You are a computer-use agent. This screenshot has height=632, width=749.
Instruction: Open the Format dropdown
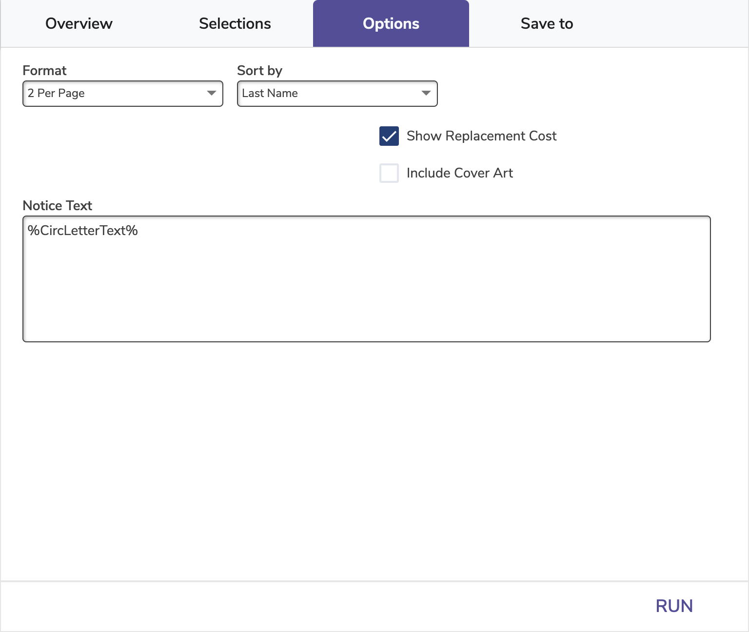click(122, 94)
